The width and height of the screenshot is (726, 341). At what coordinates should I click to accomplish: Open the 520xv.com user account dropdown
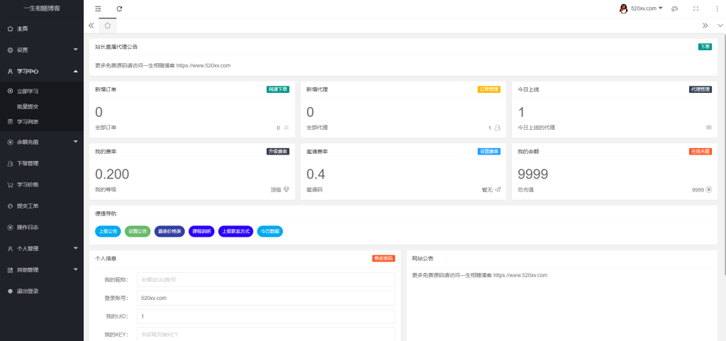coord(641,9)
